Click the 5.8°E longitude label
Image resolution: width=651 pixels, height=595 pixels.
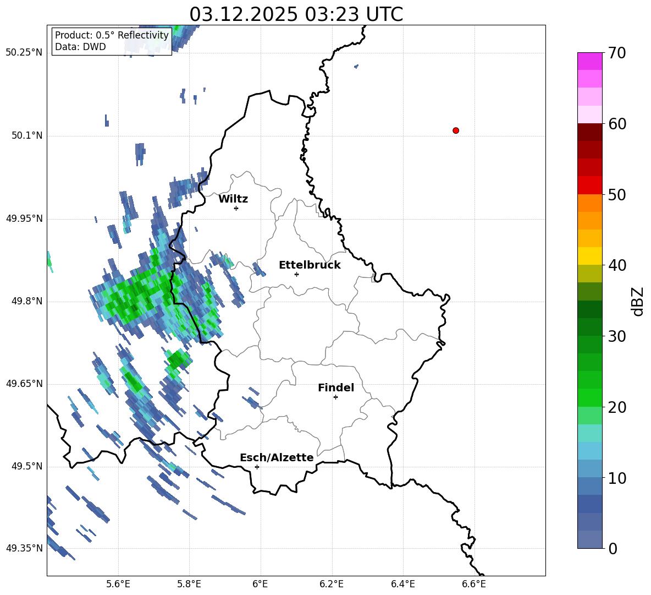point(189,584)
